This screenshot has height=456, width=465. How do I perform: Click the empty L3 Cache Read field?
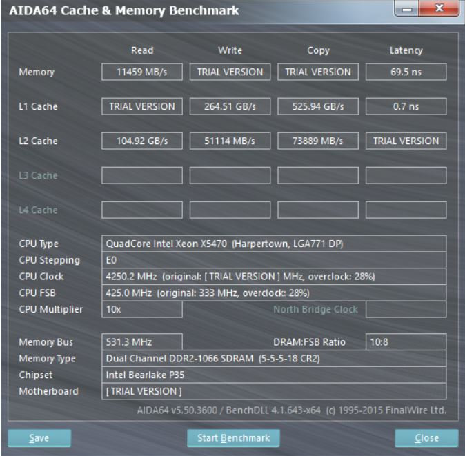[142, 175]
